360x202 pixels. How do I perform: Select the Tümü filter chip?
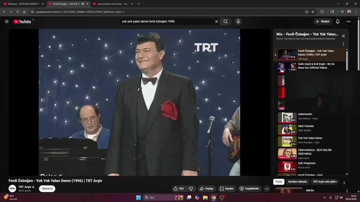pyautogui.click(x=279, y=182)
